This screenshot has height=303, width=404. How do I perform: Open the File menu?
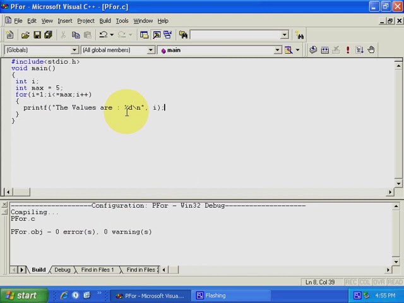point(18,21)
